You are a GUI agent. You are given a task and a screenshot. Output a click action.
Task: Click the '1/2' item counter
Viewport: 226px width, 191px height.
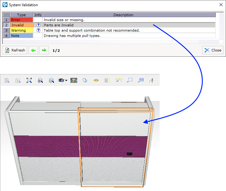[56, 51]
